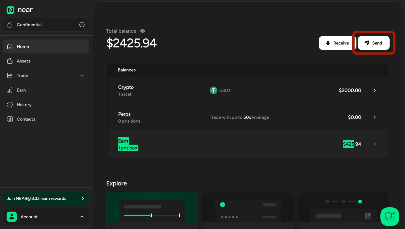Collapse the Account menu chevron

[x=82, y=217]
